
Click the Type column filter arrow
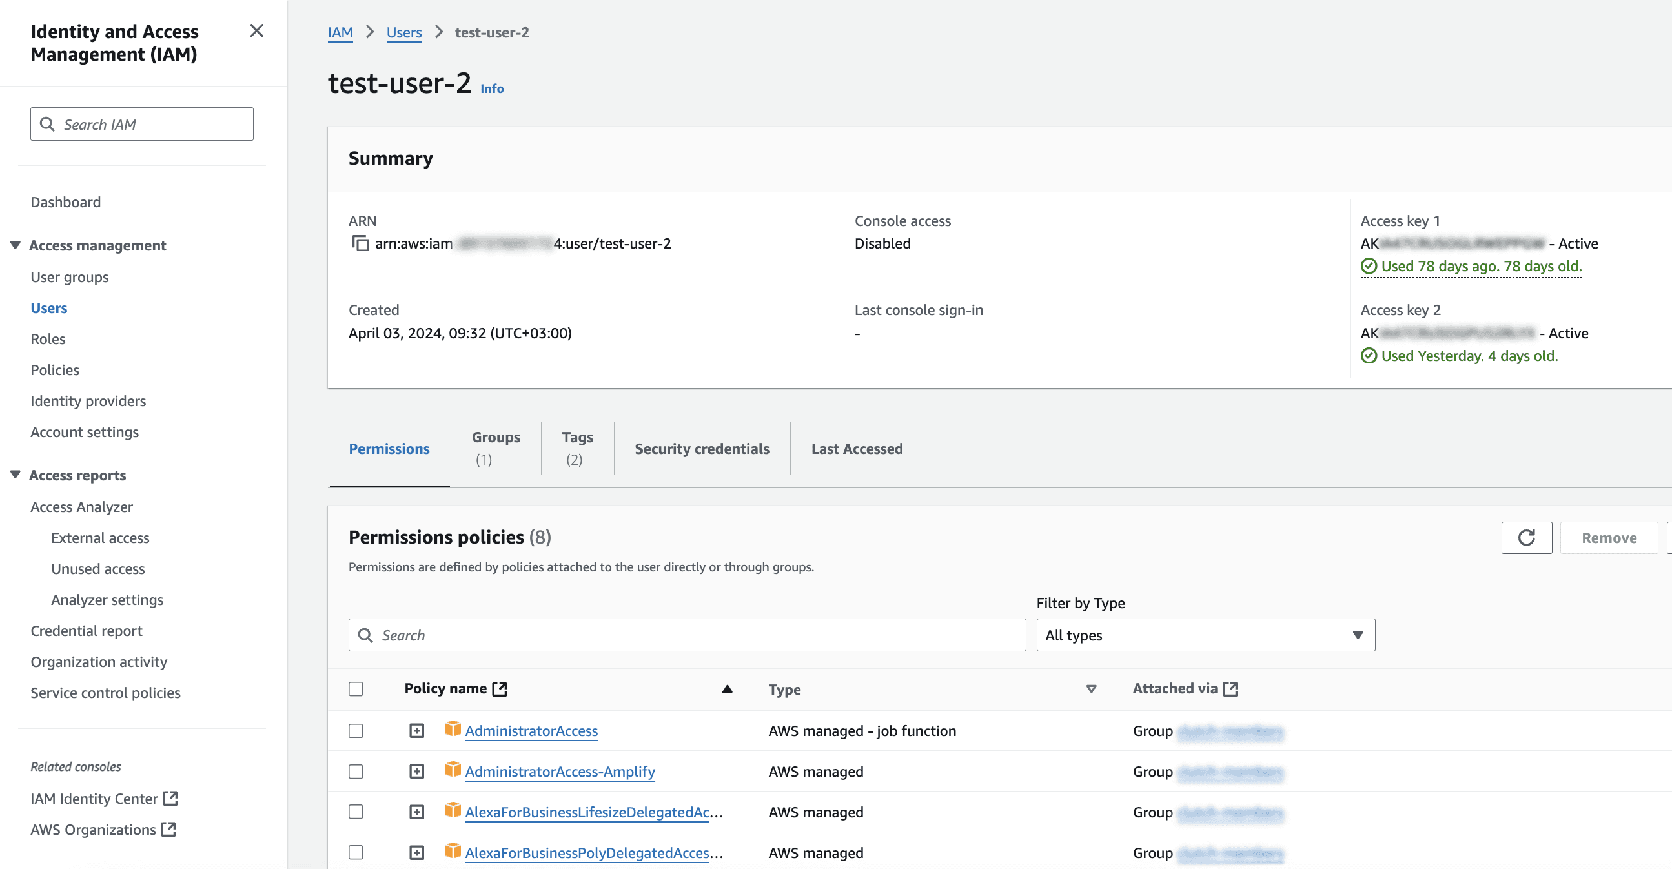coord(1091,689)
